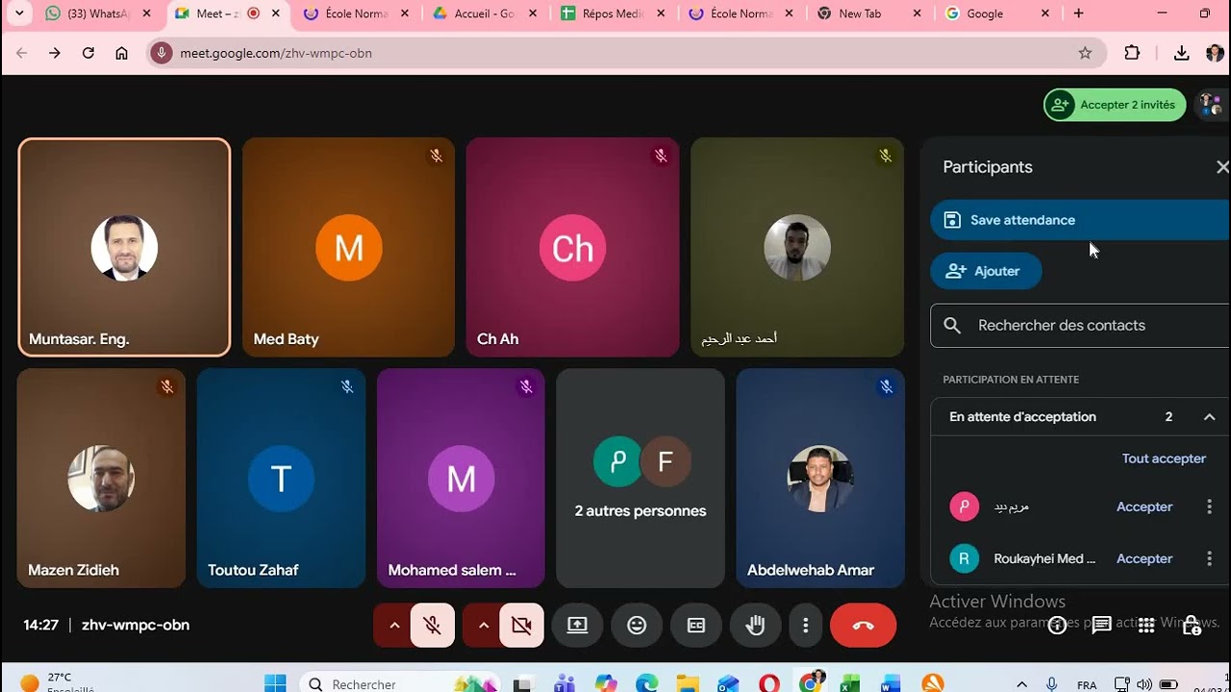Toggle closed captions CC button

696,626
